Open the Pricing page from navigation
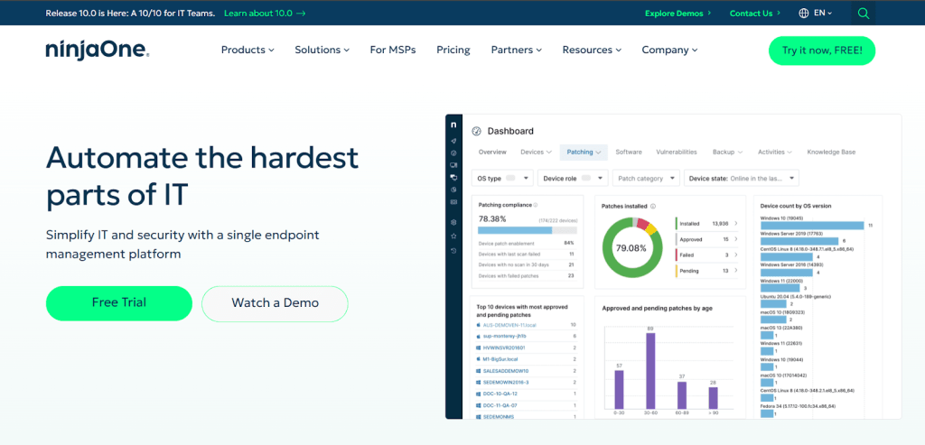The height and width of the screenshot is (445, 925). point(453,51)
